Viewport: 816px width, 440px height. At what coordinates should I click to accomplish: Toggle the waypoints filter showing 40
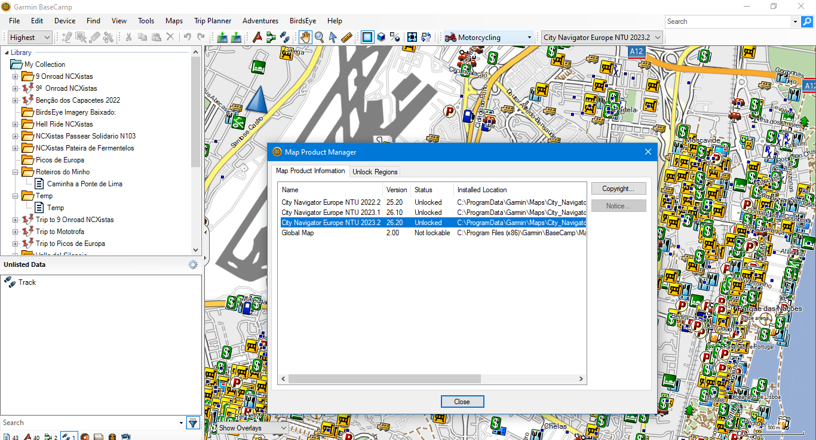click(31, 437)
